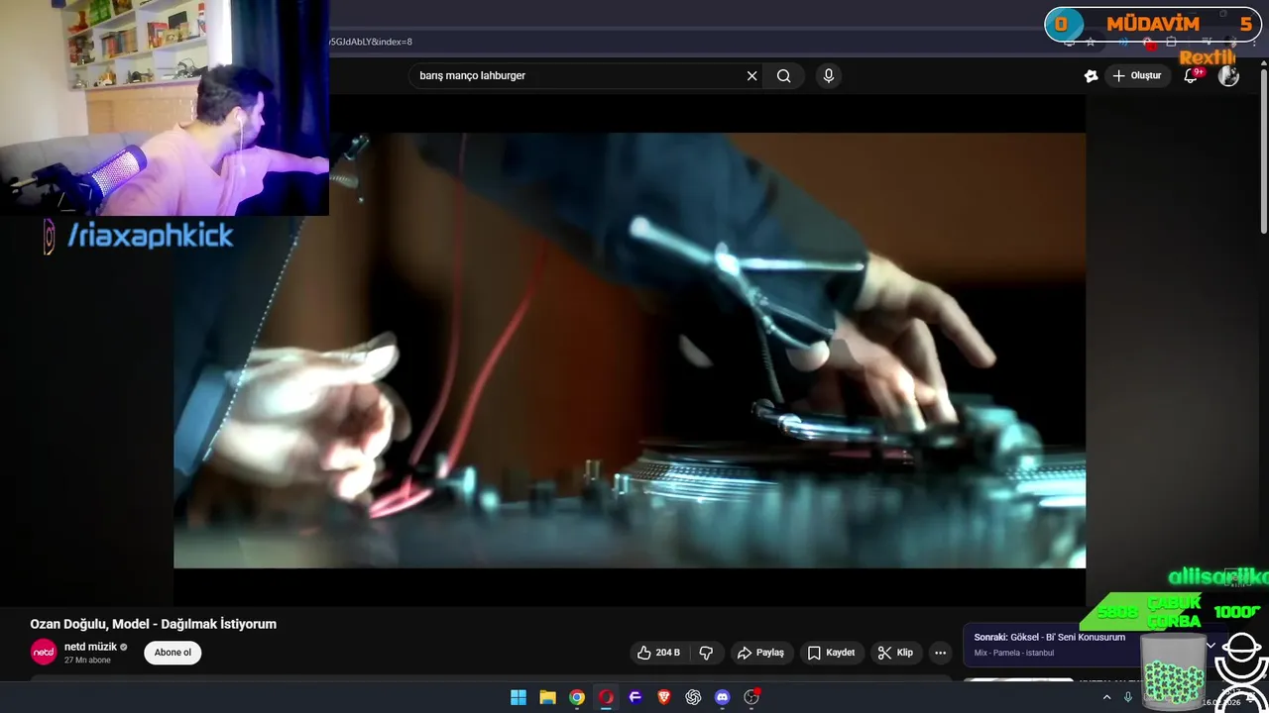The height and width of the screenshot is (713, 1269).
Task: Click the Oluştur create button
Action: [x=1137, y=76]
